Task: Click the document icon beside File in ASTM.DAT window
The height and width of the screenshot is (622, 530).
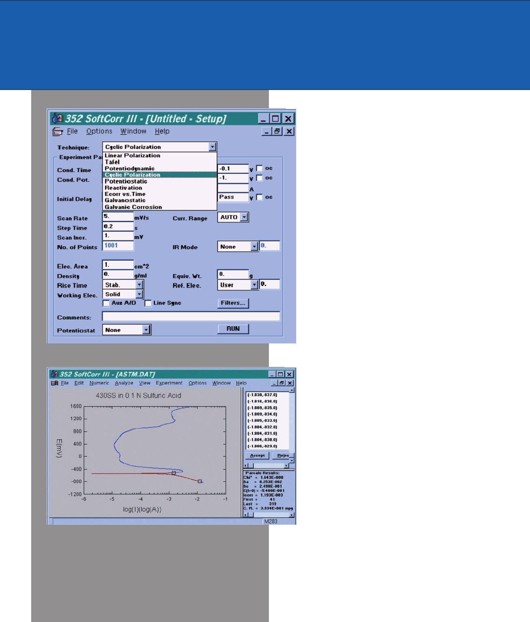Action: pyautogui.click(x=55, y=383)
